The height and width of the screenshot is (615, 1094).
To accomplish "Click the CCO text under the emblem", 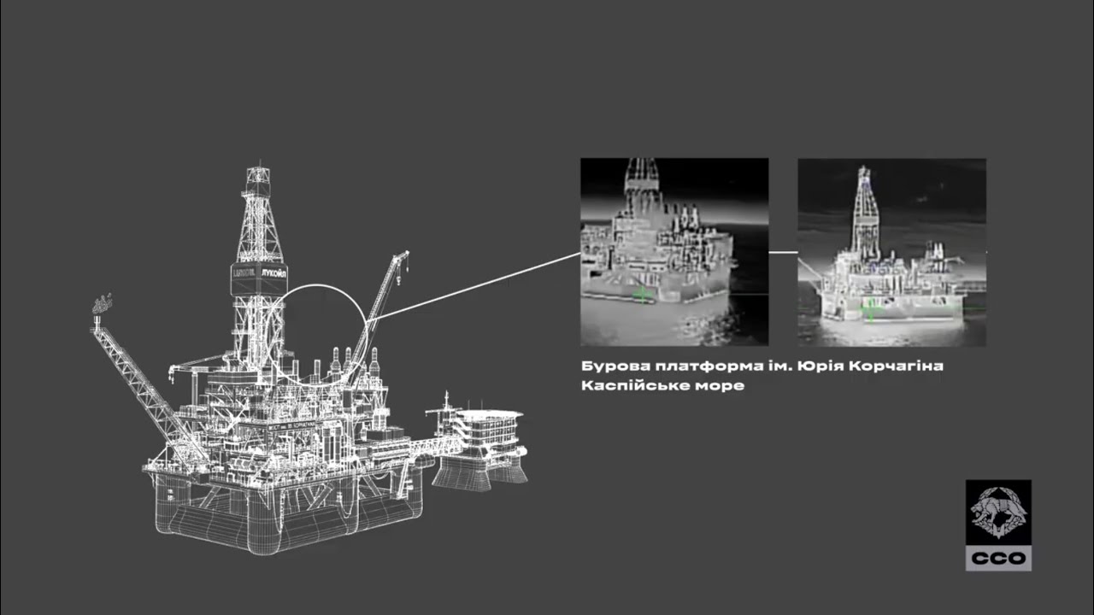I will (998, 559).
